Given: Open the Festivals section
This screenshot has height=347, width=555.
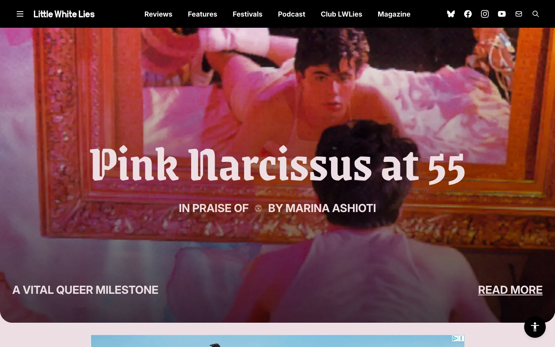Looking at the screenshot, I should 247,14.
